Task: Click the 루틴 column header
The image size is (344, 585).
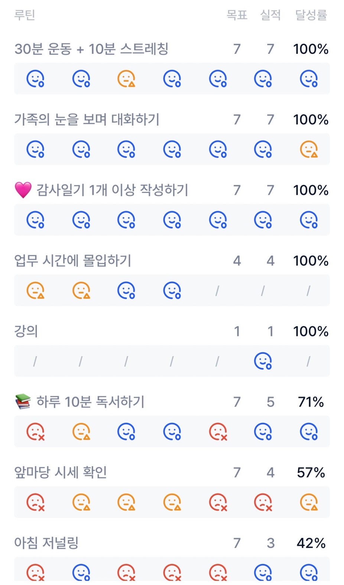Action: click(25, 15)
